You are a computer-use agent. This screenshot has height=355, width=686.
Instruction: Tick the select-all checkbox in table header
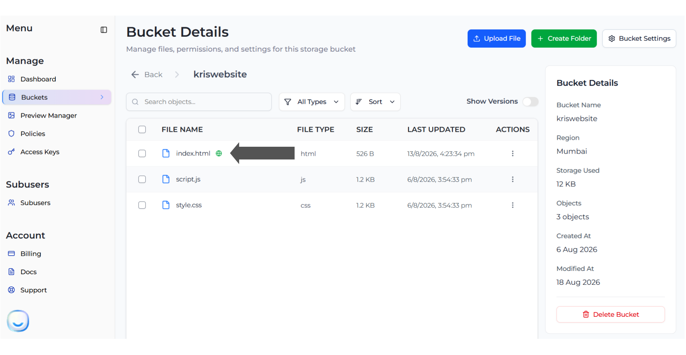(x=142, y=130)
